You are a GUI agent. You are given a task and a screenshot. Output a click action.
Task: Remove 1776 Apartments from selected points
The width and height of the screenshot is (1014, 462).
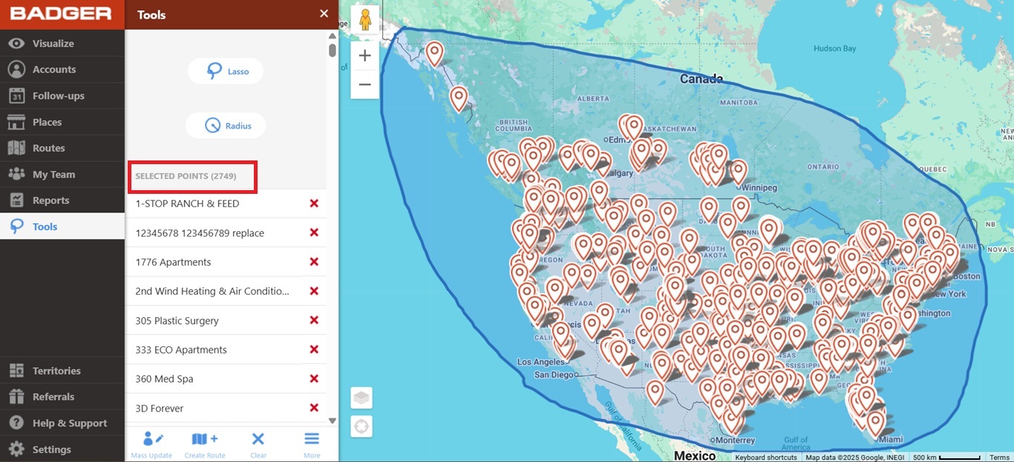click(314, 262)
